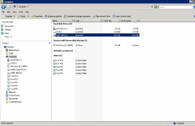Click the PoINT JBM (Z:) icon in selected row
The image size is (195, 126).
(x=54, y=35)
